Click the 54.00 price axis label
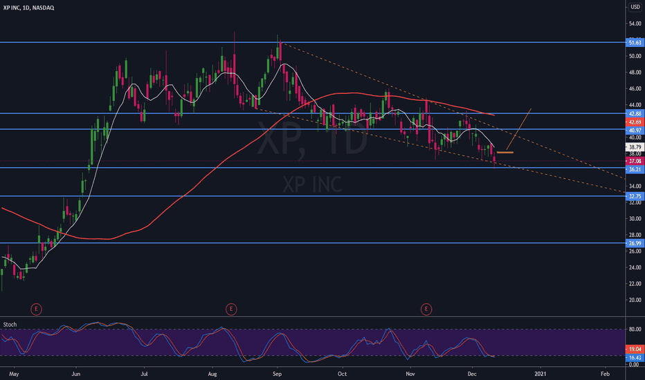The image size is (645, 380). (x=635, y=23)
